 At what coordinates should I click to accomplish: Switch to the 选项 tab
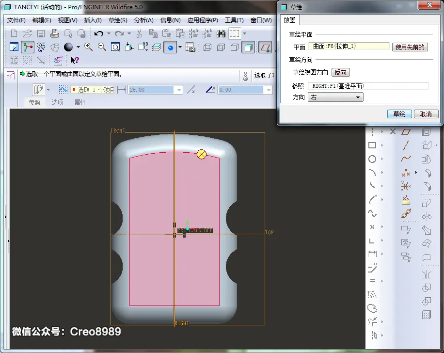click(57, 102)
